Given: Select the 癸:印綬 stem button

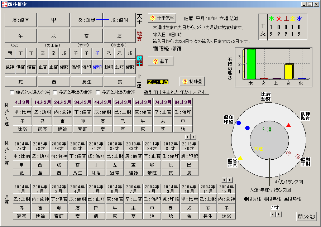Looking at the screenshot, I should (x=87, y=20).
